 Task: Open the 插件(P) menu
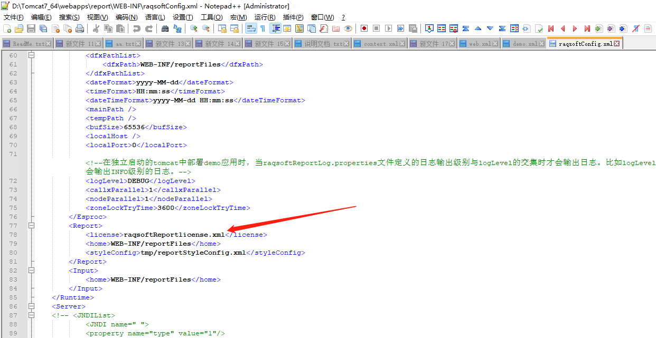[x=293, y=17]
